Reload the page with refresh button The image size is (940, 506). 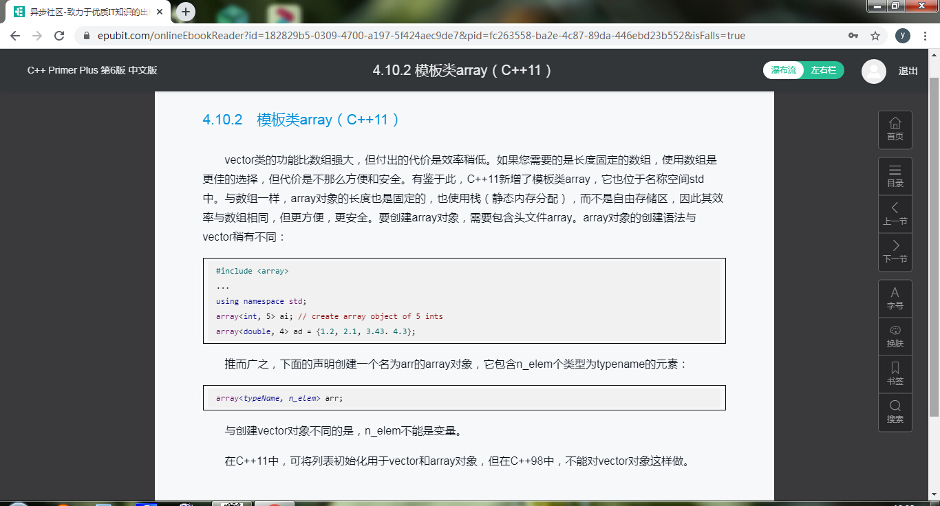point(58,36)
